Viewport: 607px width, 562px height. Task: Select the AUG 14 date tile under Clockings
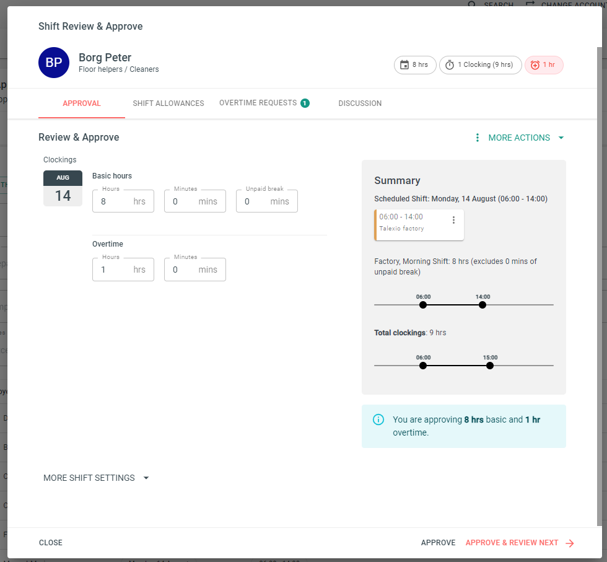(x=63, y=188)
